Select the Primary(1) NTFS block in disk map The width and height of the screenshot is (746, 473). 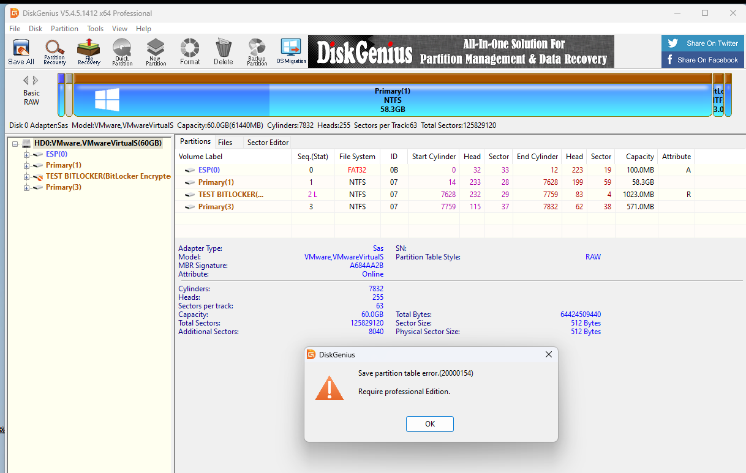(x=393, y=95)
